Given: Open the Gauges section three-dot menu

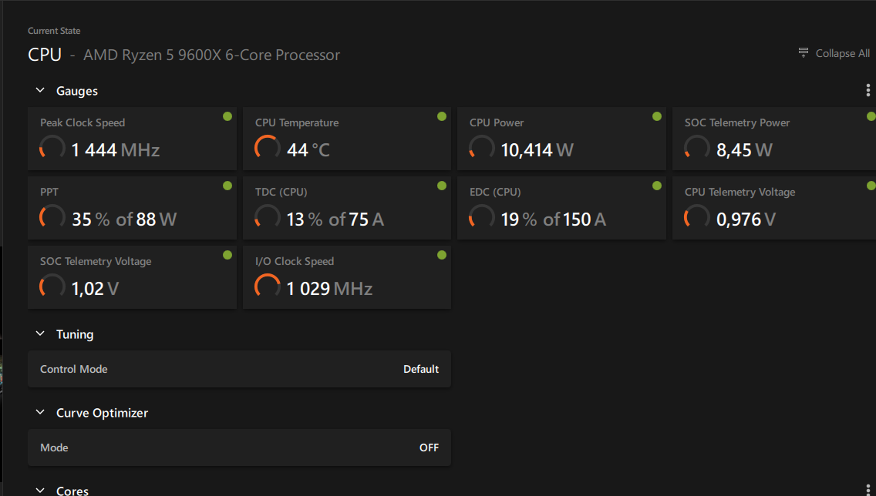Looking at the screenshot, I should (869, 91).
